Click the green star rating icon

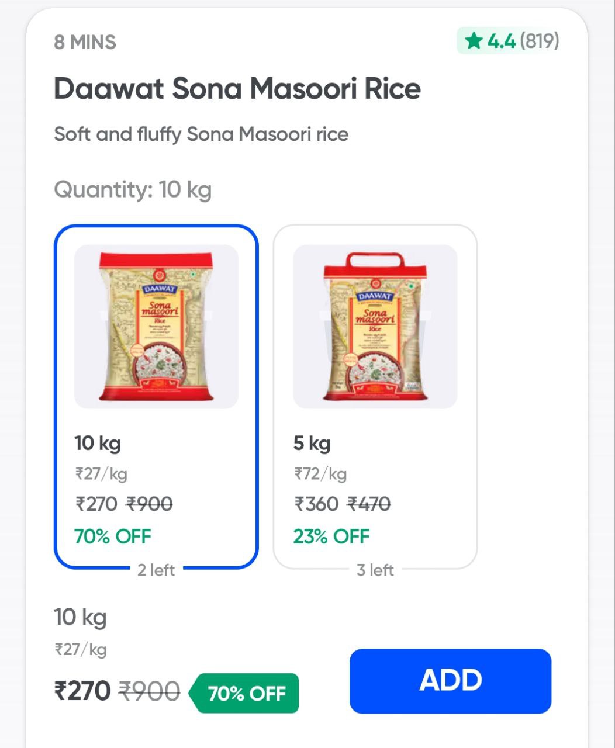click(x=473, y=41)
